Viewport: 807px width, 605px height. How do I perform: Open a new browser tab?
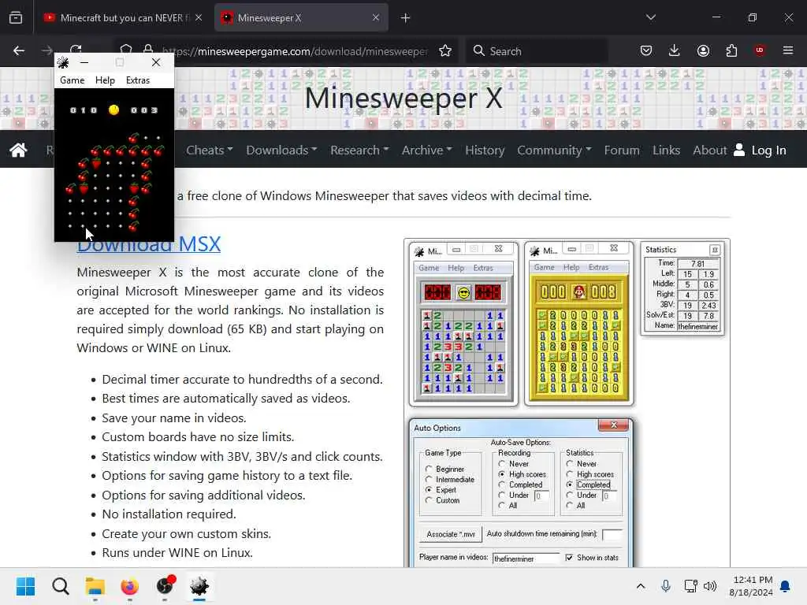coord(406,18)
